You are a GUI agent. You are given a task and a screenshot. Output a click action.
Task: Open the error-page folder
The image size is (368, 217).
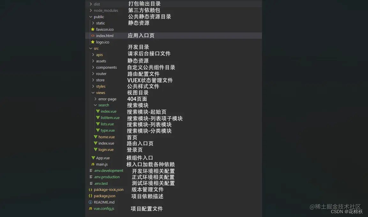click(107, 99)
